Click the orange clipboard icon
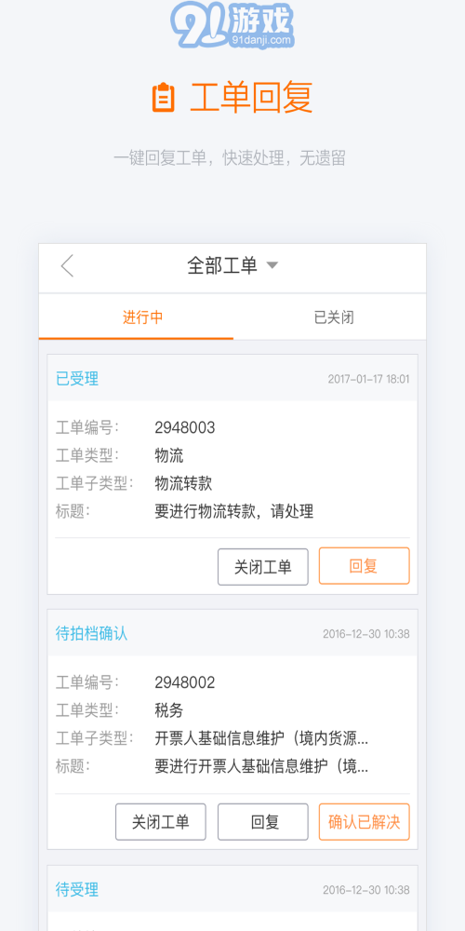This screenshot has width=465, height=931. (163, 98)
